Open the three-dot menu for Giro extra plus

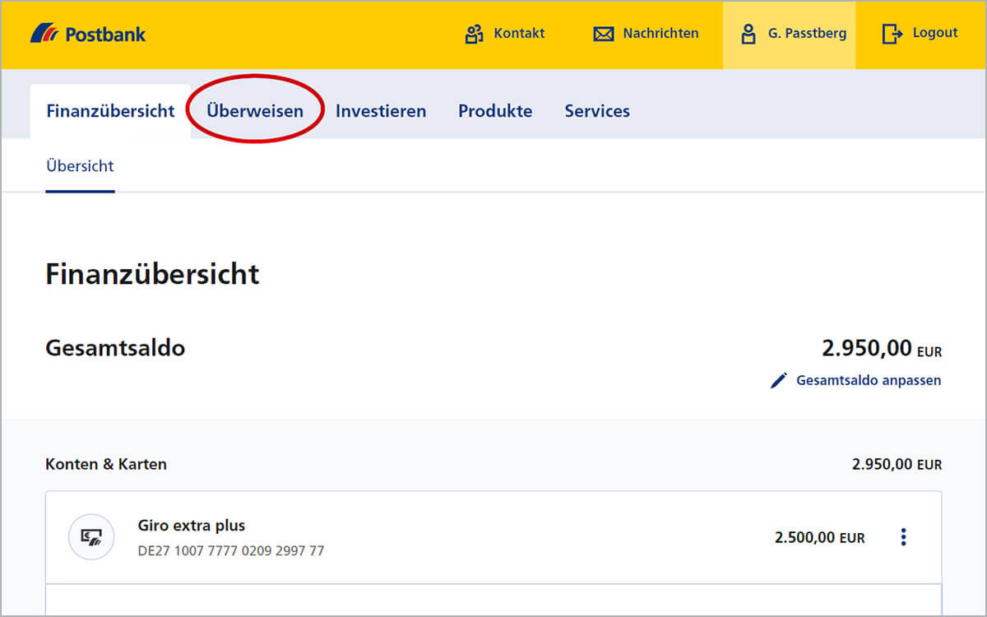click(903, 536)
